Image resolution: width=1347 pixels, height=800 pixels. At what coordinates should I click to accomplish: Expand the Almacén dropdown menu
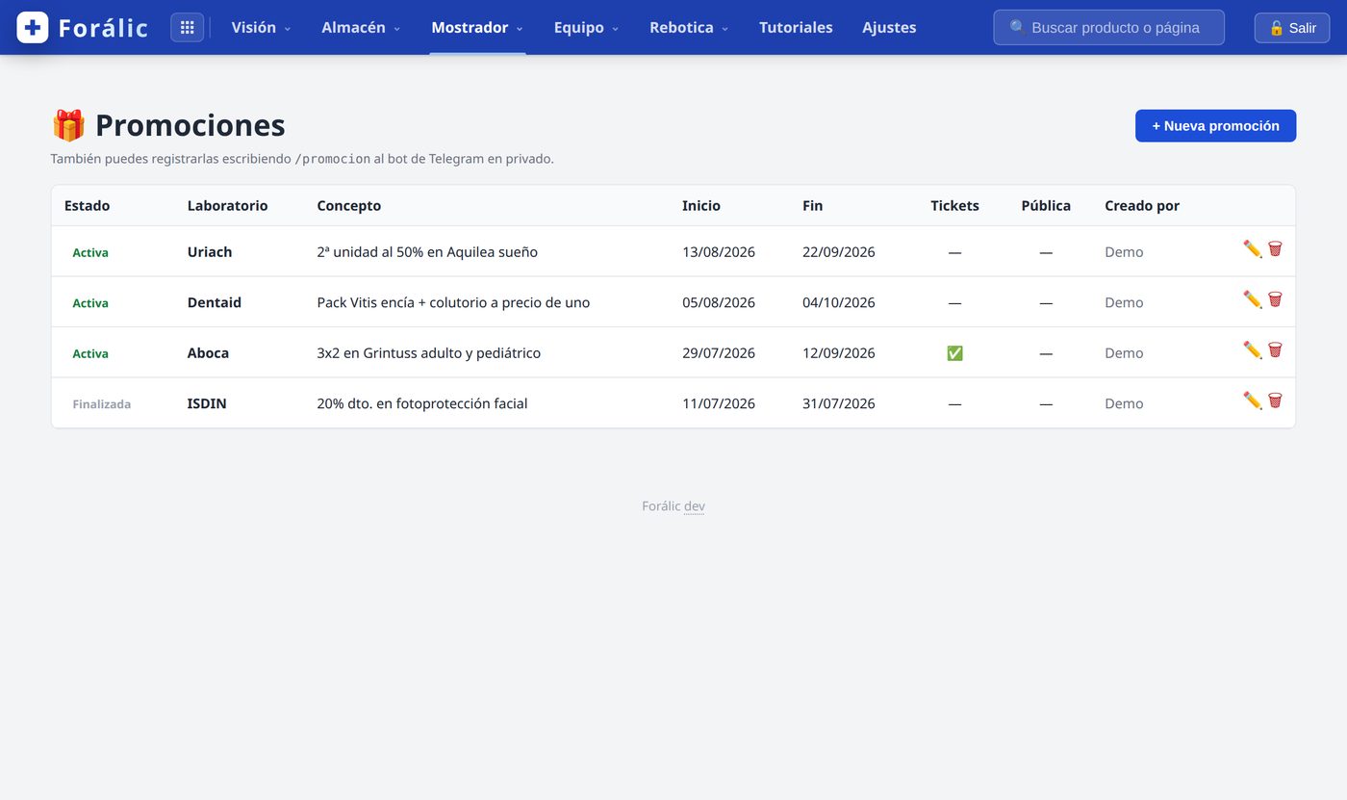(361, 27)
